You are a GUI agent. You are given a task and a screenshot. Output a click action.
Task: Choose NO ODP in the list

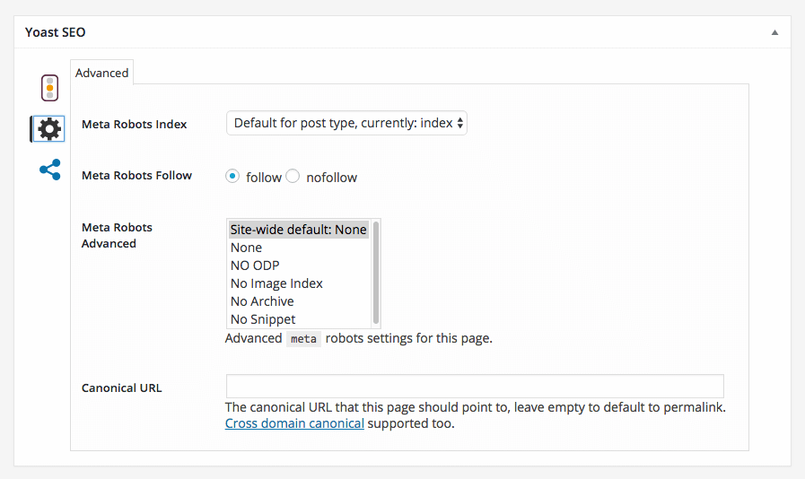(x=298, y=266)
